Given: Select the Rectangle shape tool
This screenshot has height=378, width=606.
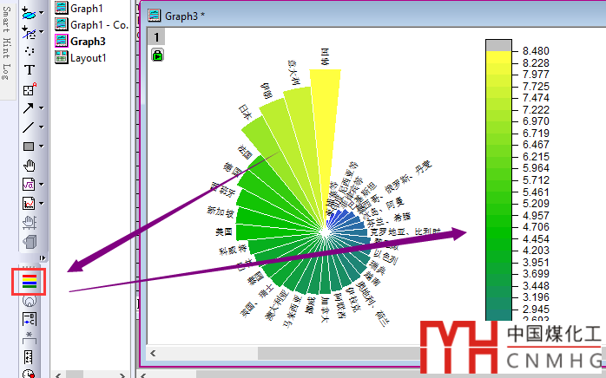Looking at the screenshot, I should pyautogui.click(x=29, y=147).
